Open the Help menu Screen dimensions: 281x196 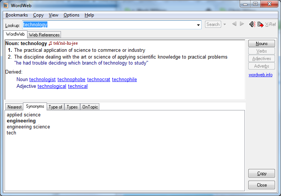[89, 15]
